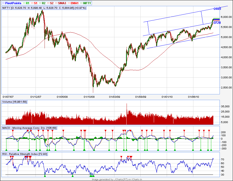Click the NIFTY OHLC header with +0.97%
Image resolution: width=233 pixels, height=181 pixels.
click(x=44, y=8)
